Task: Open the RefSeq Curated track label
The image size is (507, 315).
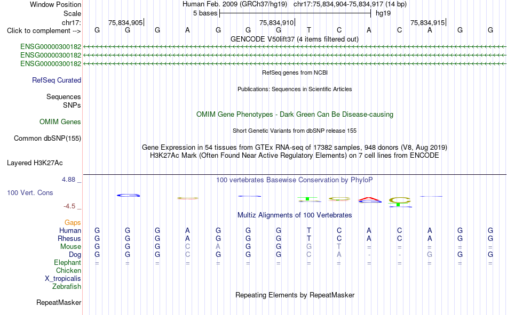Action: coord(56,80)
